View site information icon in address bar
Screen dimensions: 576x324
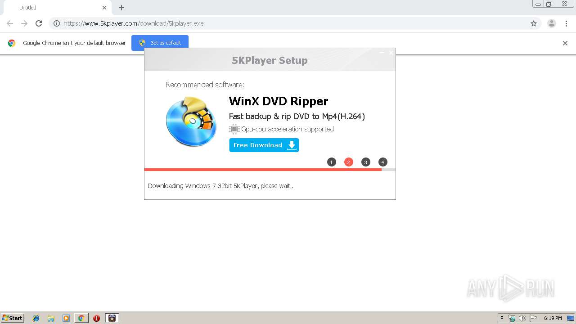(x=57, y=23)
